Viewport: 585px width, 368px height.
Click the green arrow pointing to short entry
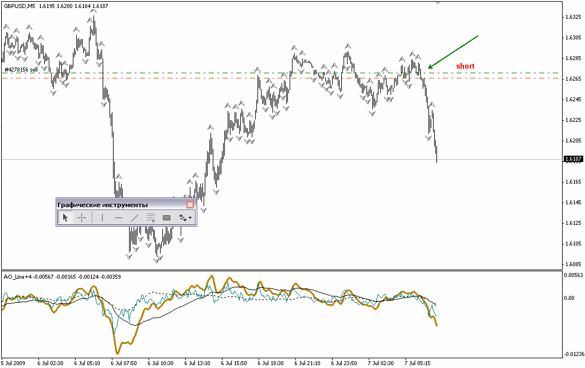(452, 52)
